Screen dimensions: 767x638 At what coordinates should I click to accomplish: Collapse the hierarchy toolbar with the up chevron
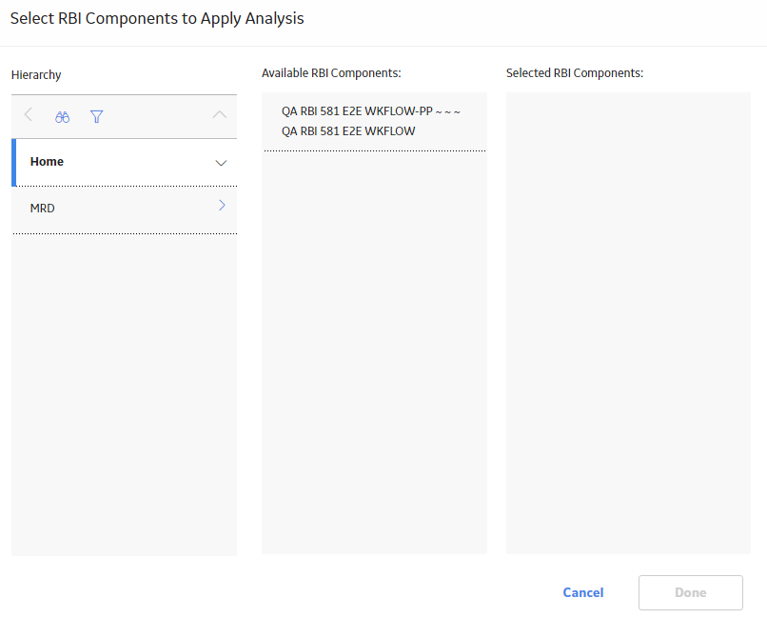[x=220, y=114]
